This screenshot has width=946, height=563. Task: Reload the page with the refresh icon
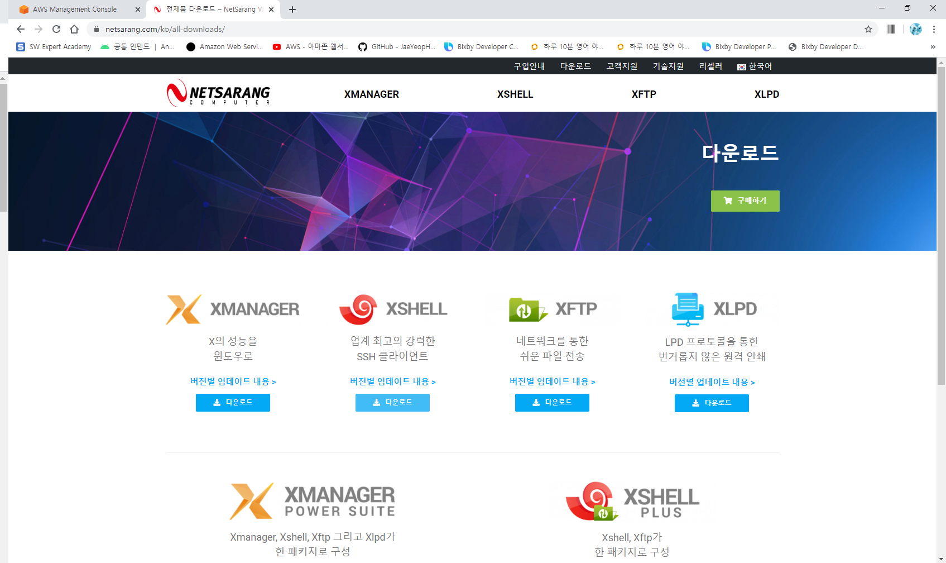click(56, 29)
